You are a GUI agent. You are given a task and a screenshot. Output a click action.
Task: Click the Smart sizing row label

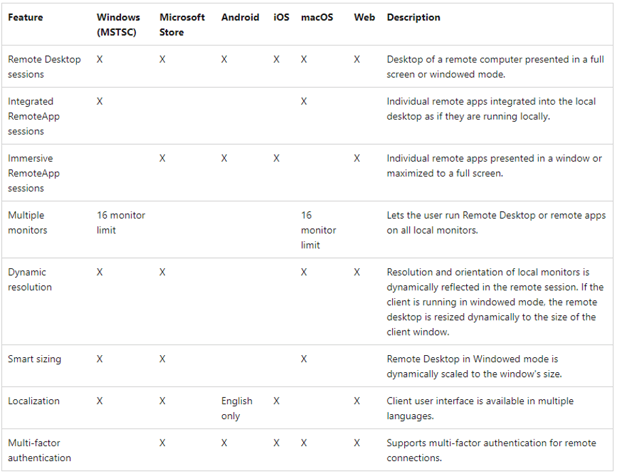point(34,359)
